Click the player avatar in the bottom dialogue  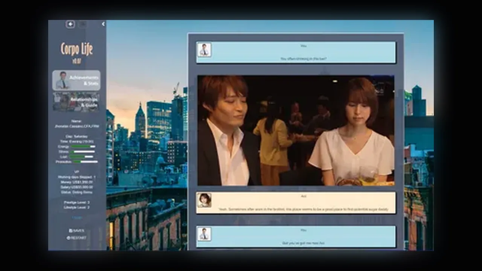tap(204, 234)
